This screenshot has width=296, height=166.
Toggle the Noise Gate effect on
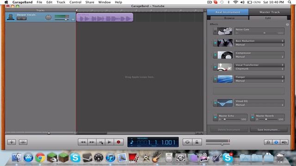click(x=215, y=31)
